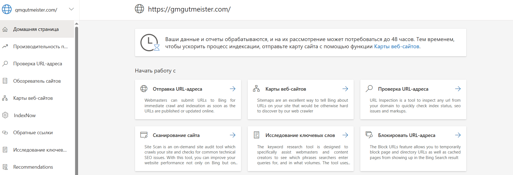Click the Block URLs feature description text
The image size is (513, 175).
pyautogui.click(x=415, y=152)
